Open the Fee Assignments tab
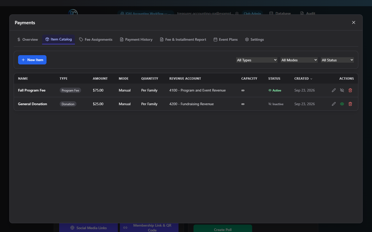This screenshot has width=372, height=232. coord(96,39)
